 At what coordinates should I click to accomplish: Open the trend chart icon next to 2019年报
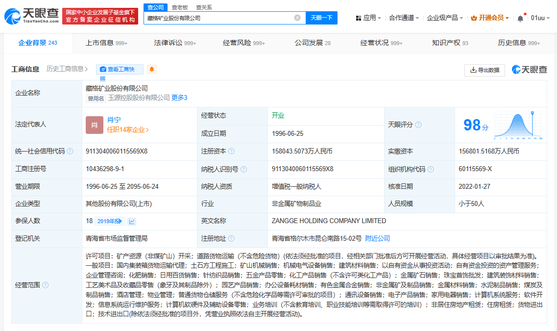(x=131, y=221)
